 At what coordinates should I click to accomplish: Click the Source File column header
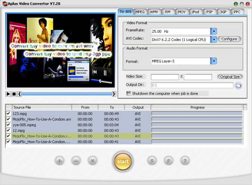coord(42,107)
